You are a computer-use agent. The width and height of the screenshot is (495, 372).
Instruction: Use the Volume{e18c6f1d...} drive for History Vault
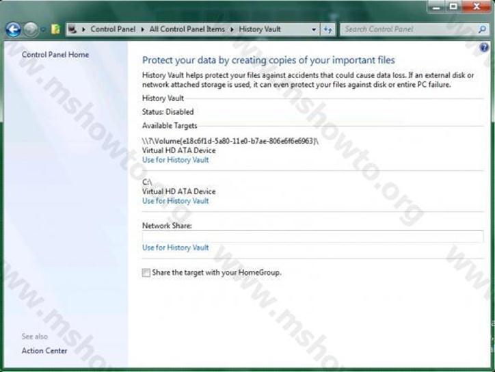click(176, 160)
